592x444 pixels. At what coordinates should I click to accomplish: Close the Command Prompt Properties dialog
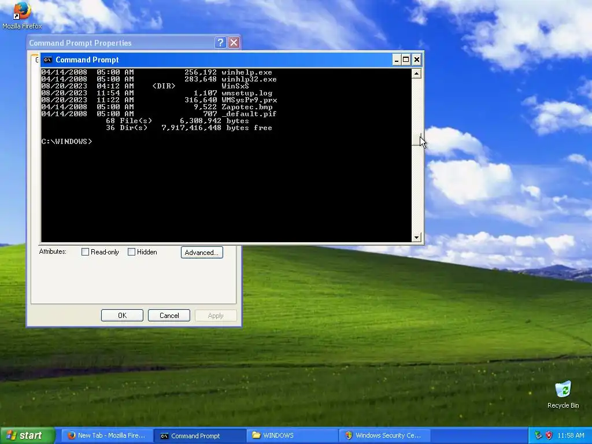point(234,43)
